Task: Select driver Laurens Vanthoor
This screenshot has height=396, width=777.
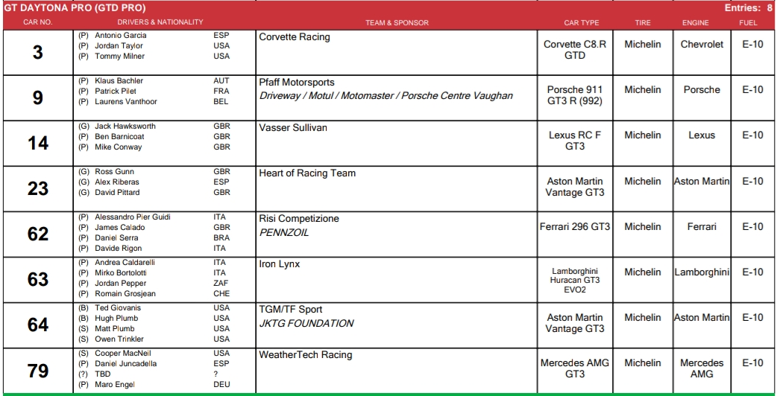Action: (x=125, y=102)
